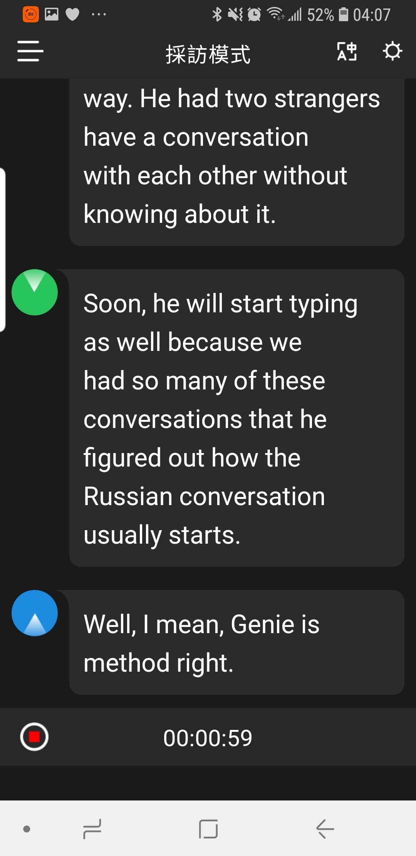Tap the 採訪模式 title

click(x=208, y=54)
